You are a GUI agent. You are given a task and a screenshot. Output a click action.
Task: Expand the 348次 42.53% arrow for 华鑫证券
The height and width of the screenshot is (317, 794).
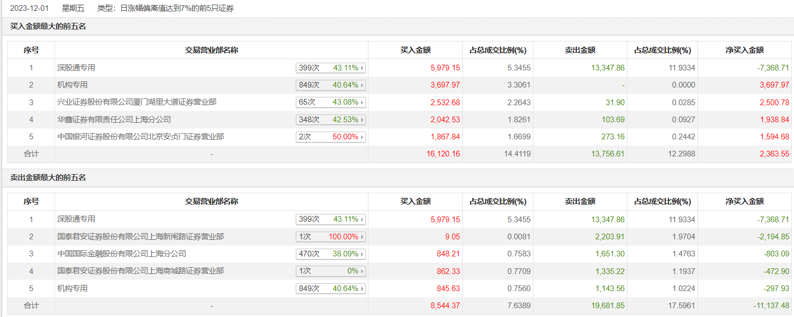click(x=362, y=120)
